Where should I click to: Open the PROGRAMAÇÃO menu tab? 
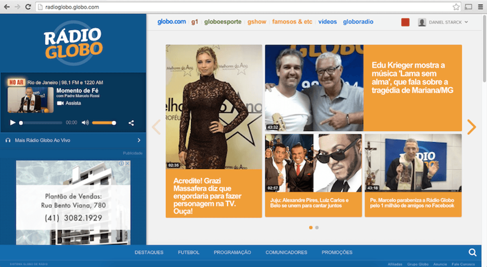tap(233, 252)
